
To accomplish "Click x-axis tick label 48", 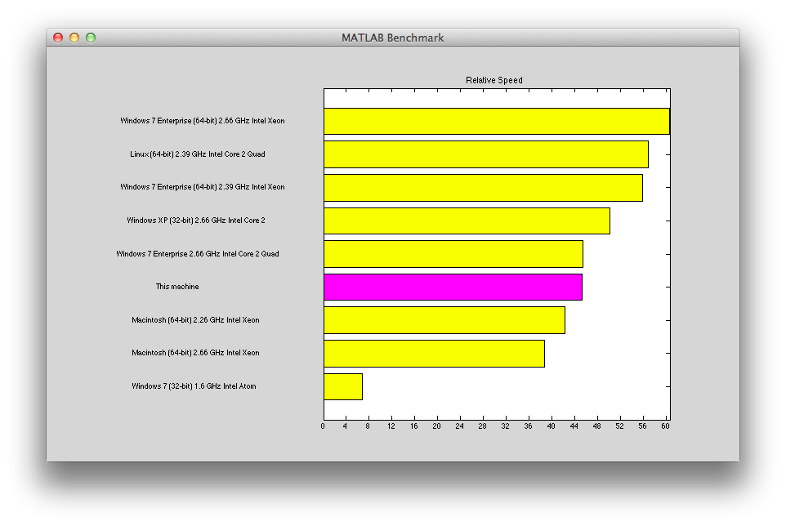I will (x=597, y=426).
